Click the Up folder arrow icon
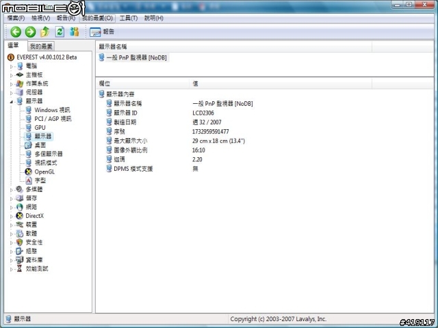This screenshot has width=438, height=328. 45,32
